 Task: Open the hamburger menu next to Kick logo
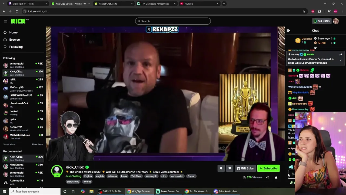[6, 21]
